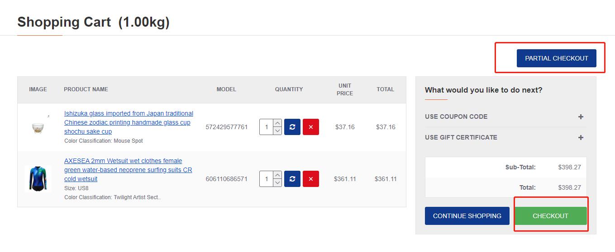Open the Ishizuka glass cup product link

128,122
